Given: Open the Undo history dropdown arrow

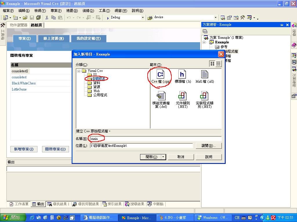Looking at the screenshot, I should 73,18.
